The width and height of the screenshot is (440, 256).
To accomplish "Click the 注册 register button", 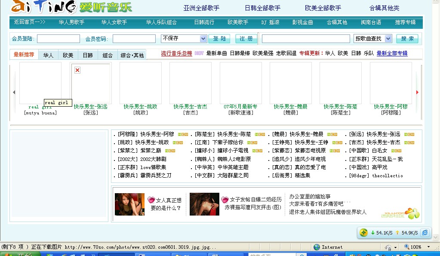I will click(246, 39).
